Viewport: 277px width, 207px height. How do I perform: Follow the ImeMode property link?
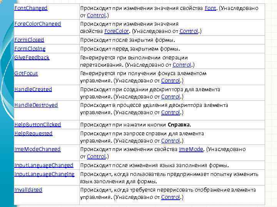click(191, 149)
